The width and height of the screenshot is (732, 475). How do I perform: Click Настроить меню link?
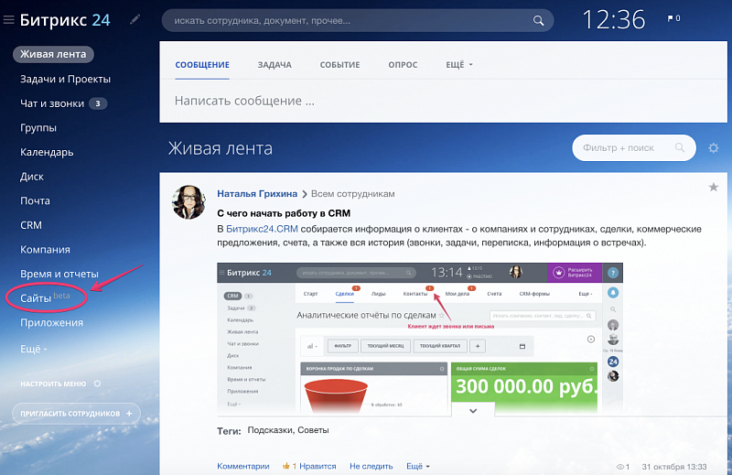(53, 383)
